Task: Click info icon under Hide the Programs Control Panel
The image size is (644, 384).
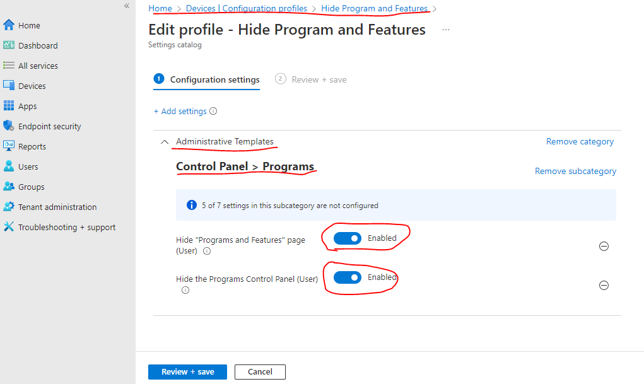Action: tap(185, 290)
